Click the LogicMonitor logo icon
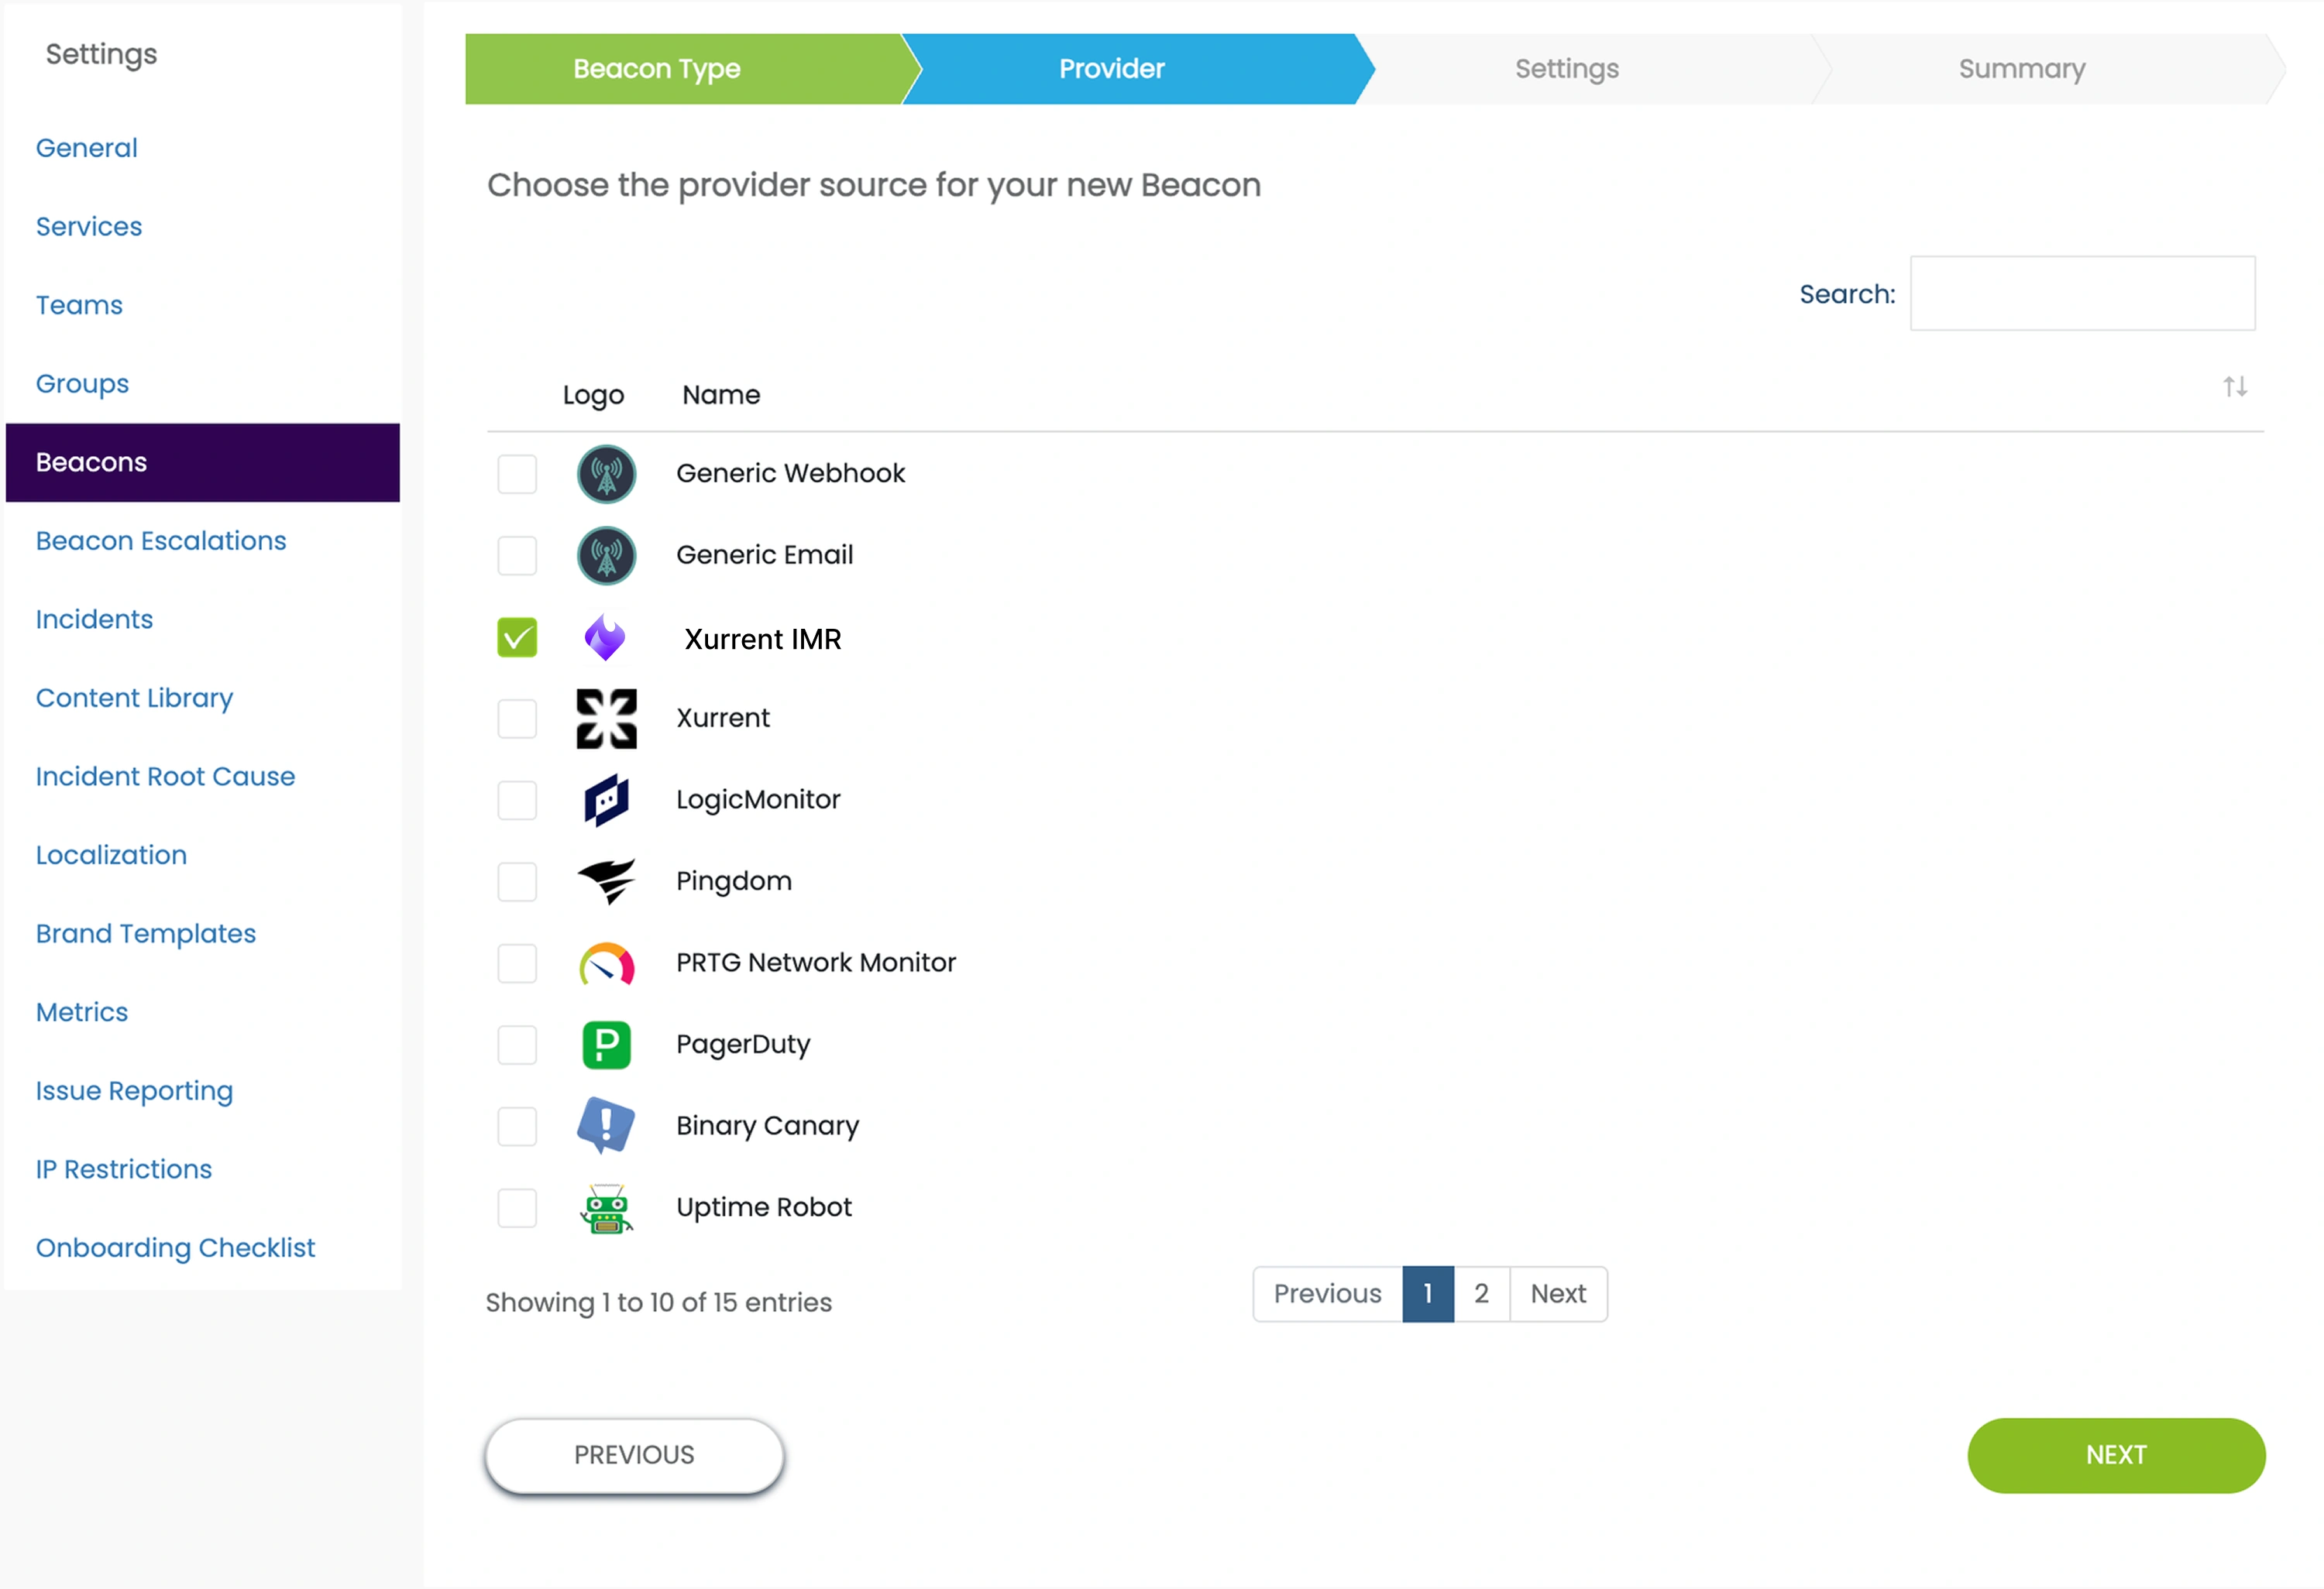The height and width of the screenshot is (1589, 2324). [x=606, y=799]
